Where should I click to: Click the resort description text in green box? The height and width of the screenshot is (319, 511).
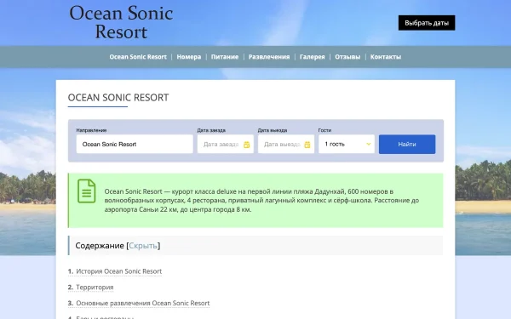pos(261,200)
